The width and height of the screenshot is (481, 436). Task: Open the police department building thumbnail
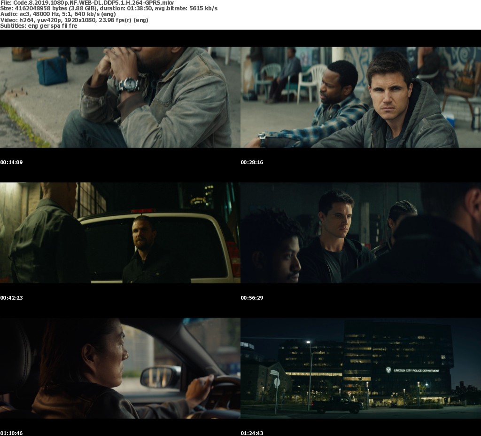[x=361, y=368]
